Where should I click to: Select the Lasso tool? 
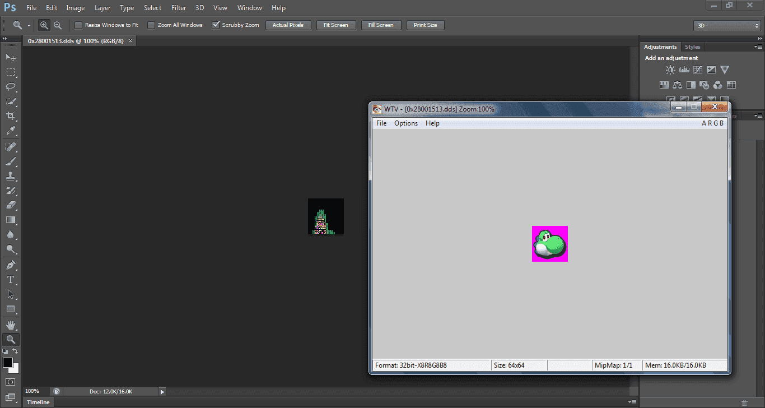11,87
